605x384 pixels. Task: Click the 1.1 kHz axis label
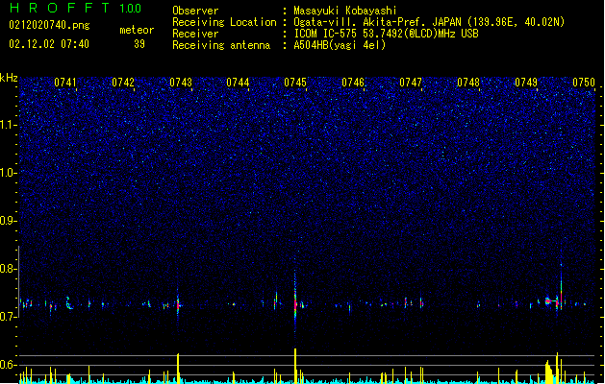pyautogui.click(x=9, y=125)
